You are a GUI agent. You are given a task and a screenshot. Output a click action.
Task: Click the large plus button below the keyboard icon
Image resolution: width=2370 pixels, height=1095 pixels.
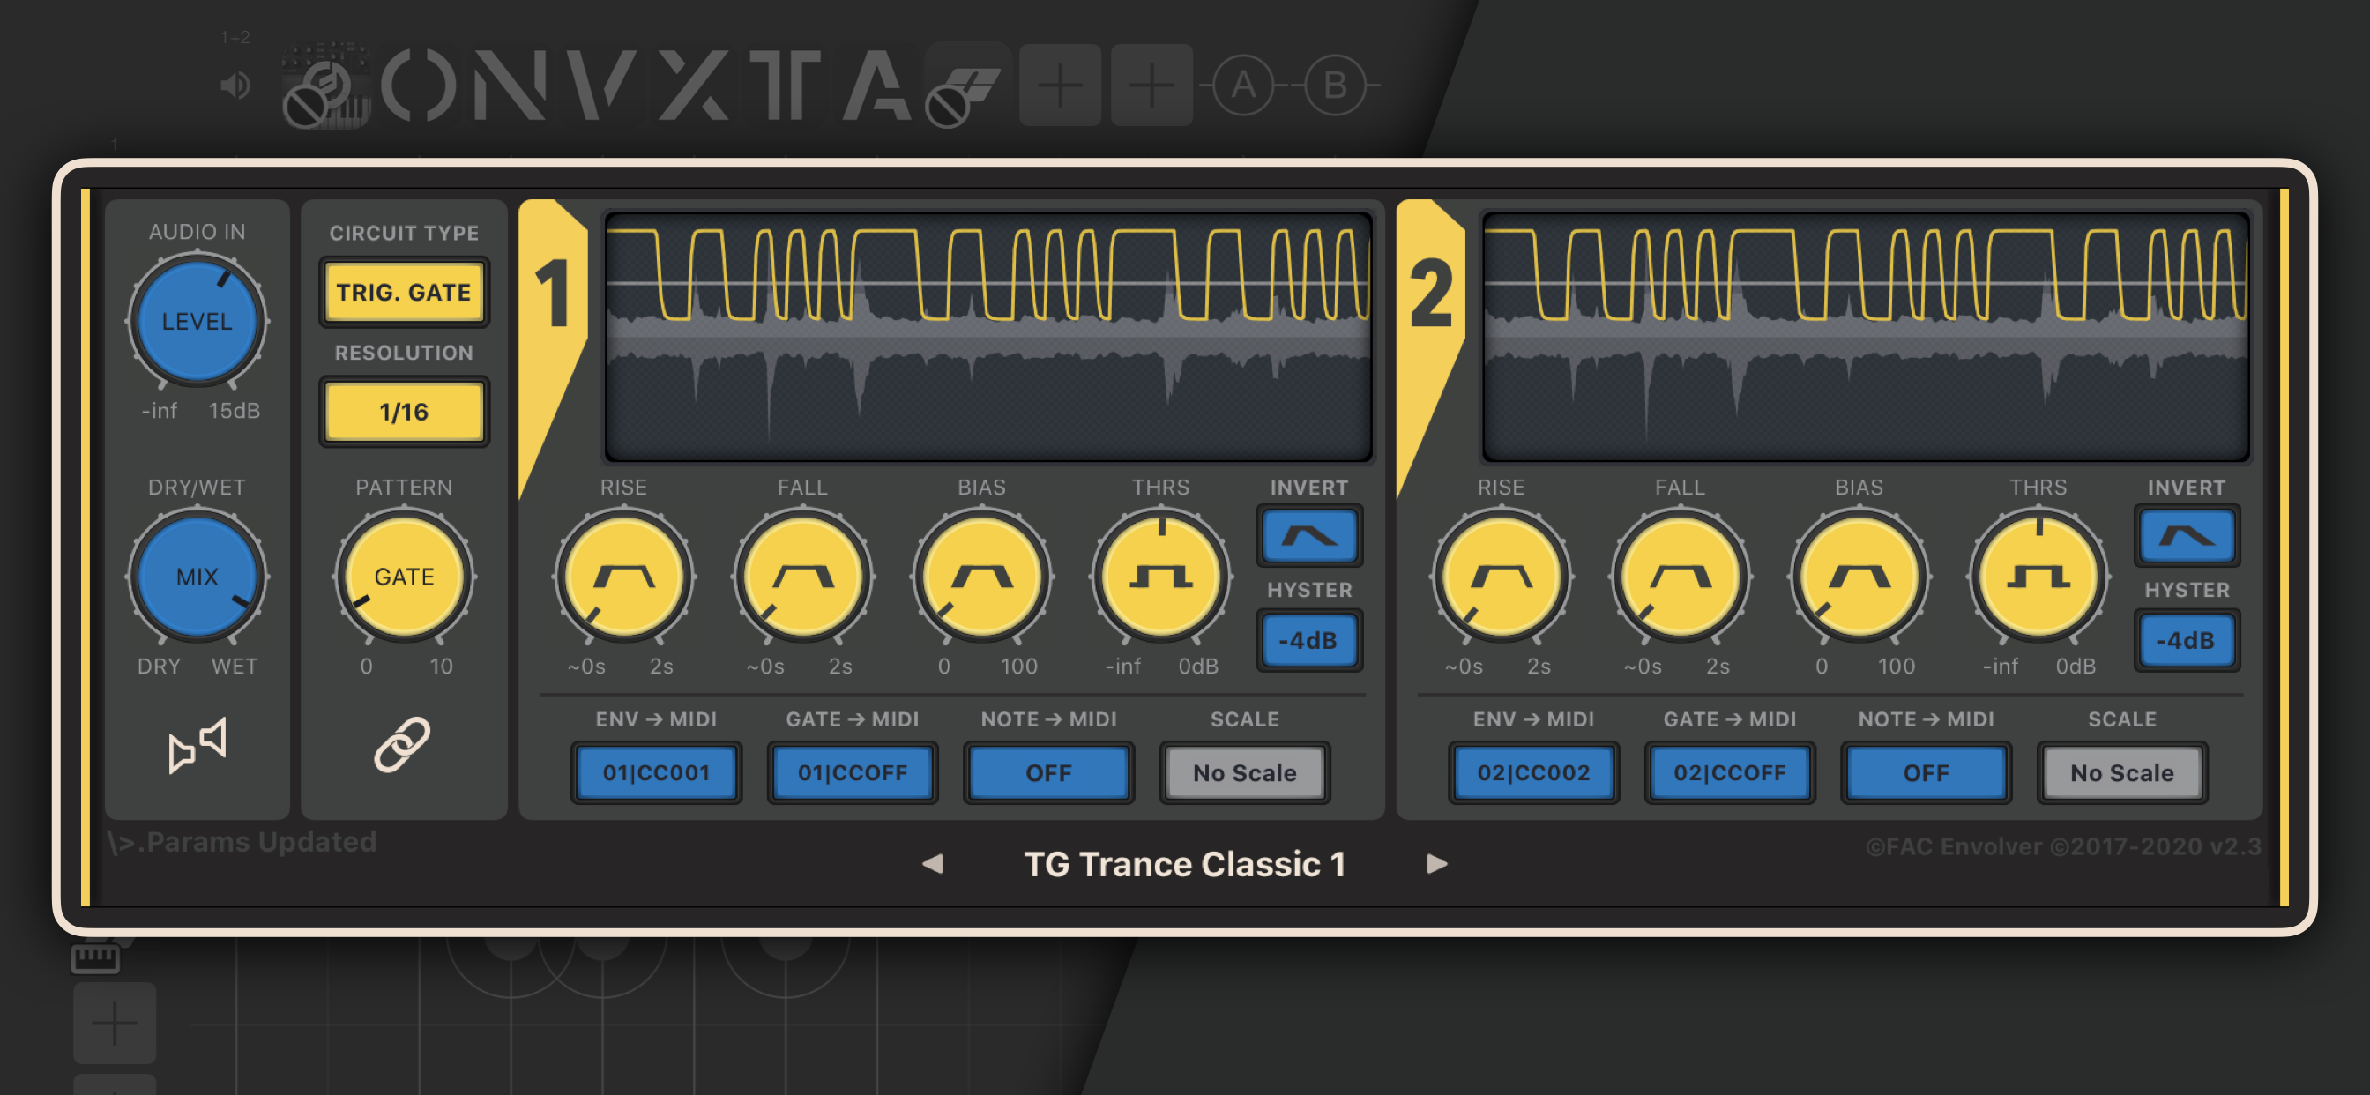point(115,1023)
